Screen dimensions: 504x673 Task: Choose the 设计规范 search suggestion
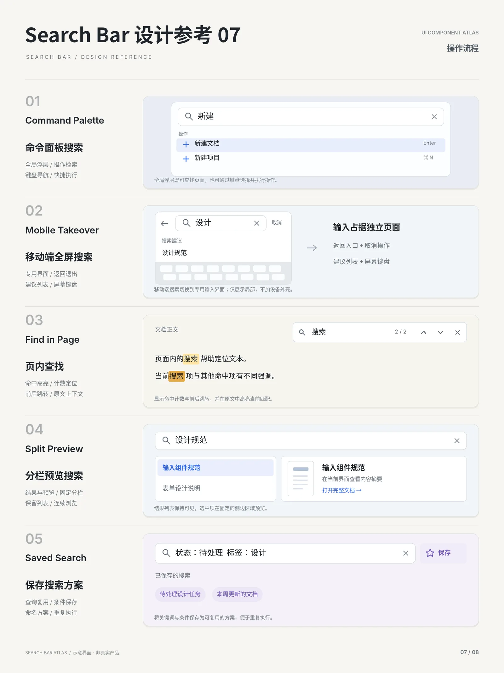[174, 253]
